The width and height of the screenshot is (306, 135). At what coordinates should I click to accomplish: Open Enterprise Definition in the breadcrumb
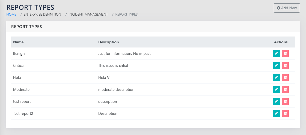[x=42, y=14]
